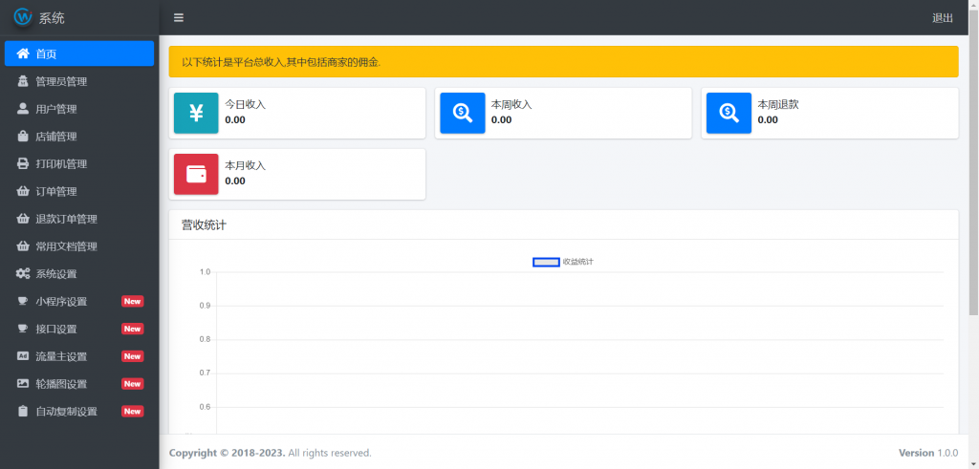Click the printer icon beside 打印机管理
Screen dimensions: 979x469
(23, 163)
